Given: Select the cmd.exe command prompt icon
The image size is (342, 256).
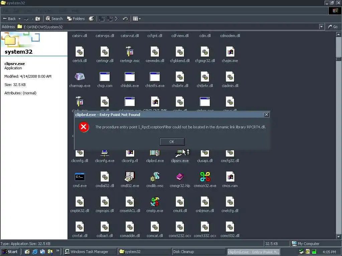Looking at the screenshot, I should (79, 177).
